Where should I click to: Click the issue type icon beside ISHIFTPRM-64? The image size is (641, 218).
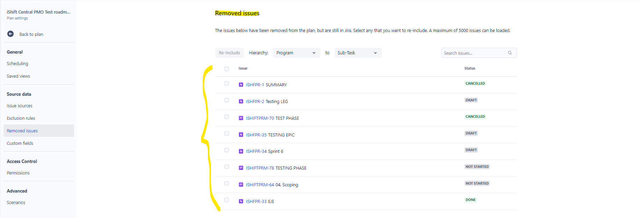click(241, 185)
